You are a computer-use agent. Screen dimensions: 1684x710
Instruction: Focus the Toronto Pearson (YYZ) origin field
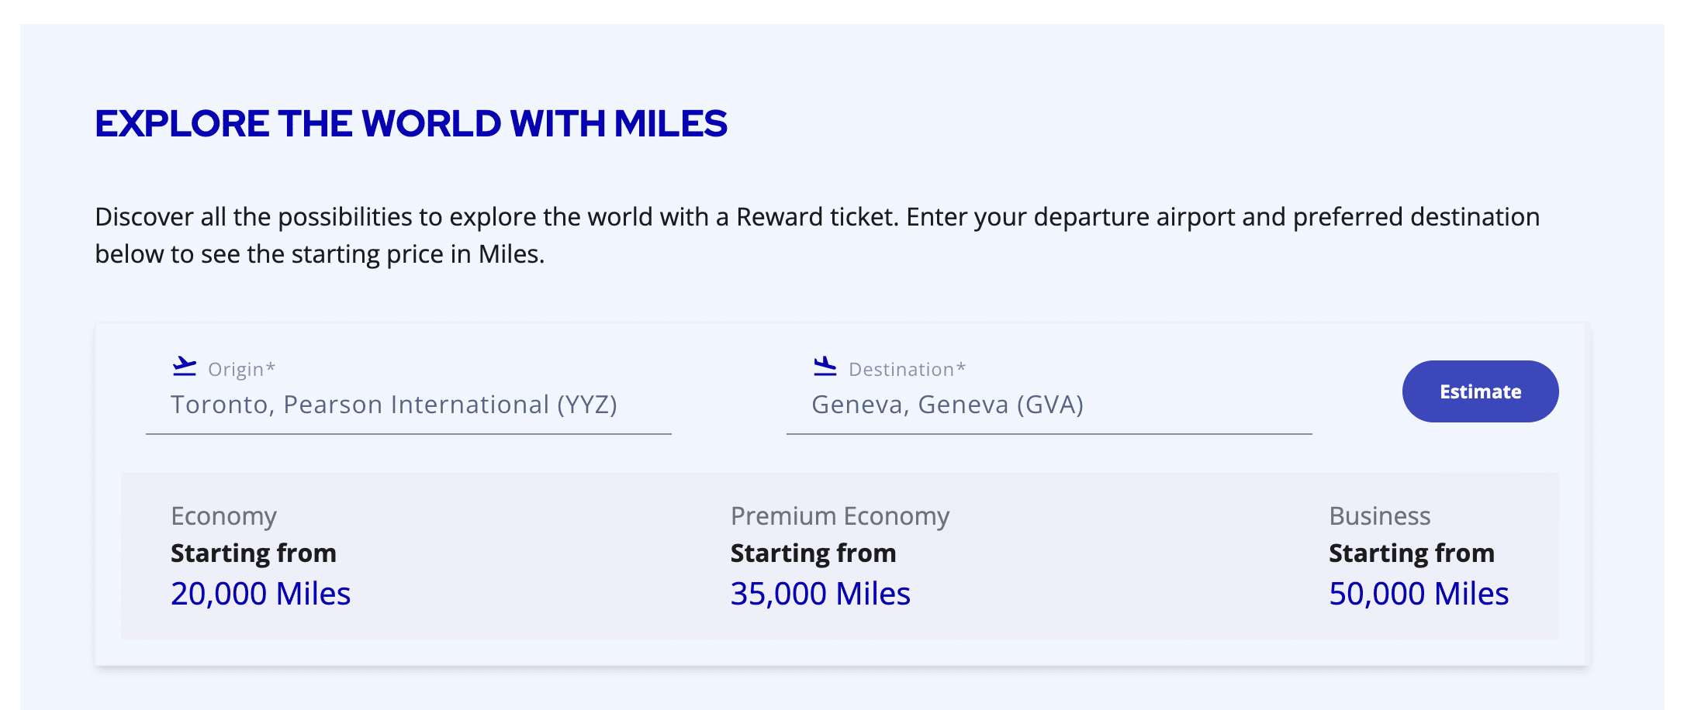394,405
